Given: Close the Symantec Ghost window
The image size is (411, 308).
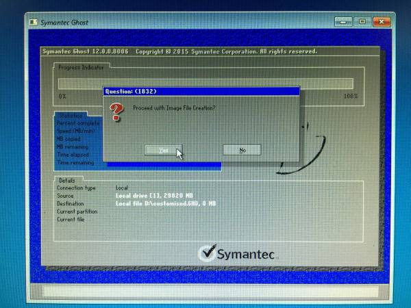Looking at the screenshot, I should point(380,22).
